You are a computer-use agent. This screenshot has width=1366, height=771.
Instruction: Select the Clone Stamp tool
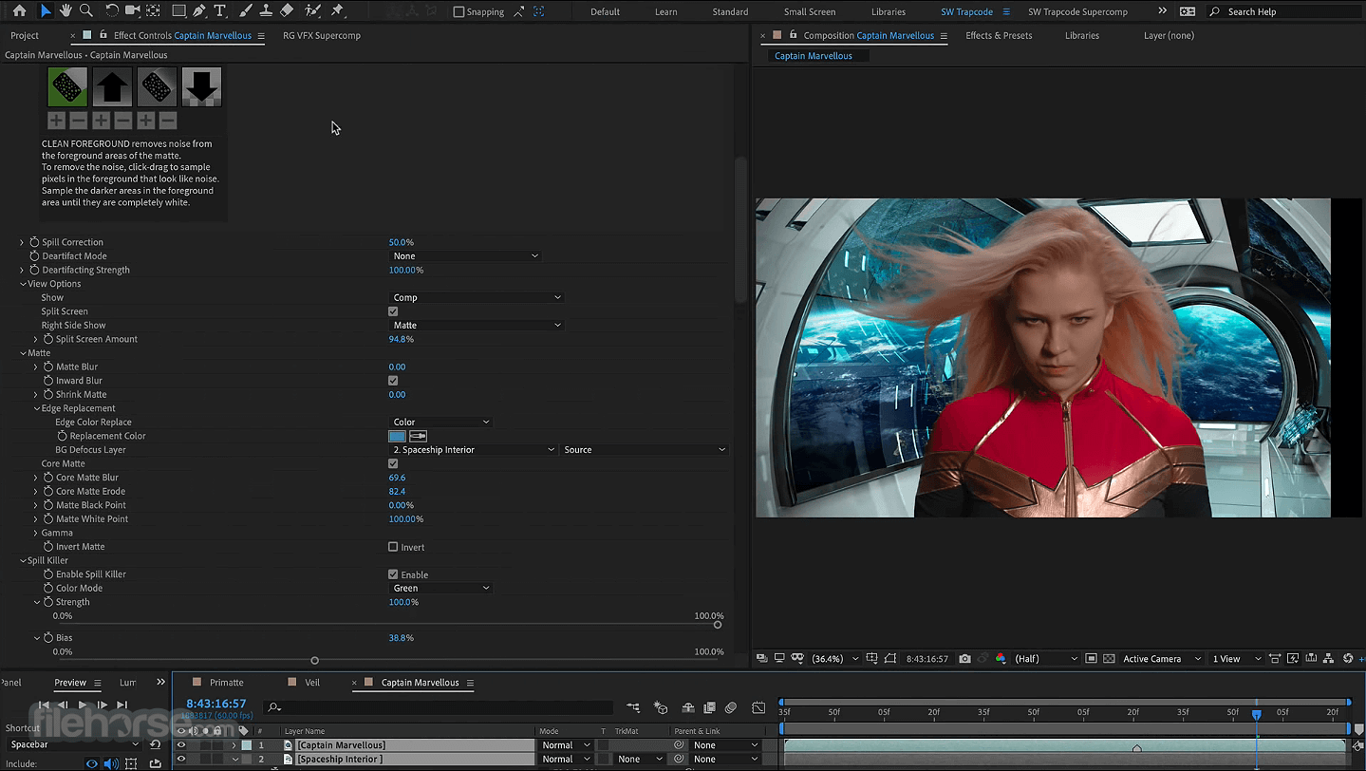(x=266, y=11)
